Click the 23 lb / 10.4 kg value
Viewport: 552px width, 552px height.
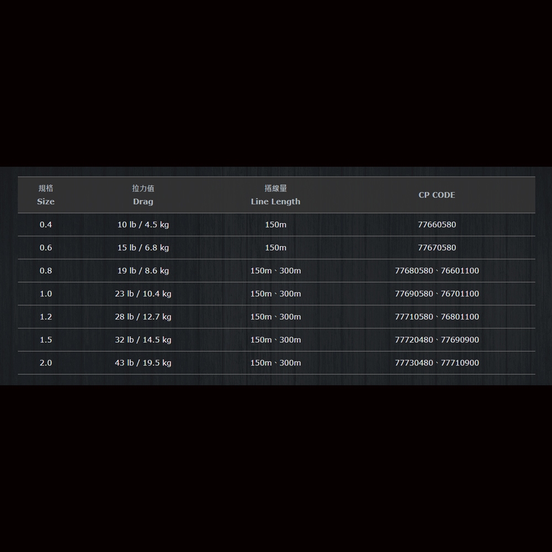(143, 294)
